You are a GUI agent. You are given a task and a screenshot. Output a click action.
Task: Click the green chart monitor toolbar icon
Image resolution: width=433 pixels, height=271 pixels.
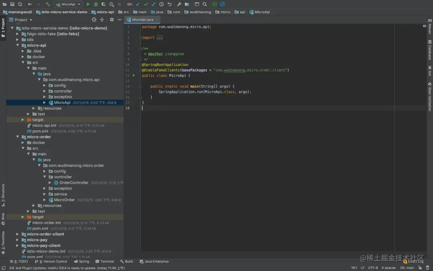coord(214,4)
